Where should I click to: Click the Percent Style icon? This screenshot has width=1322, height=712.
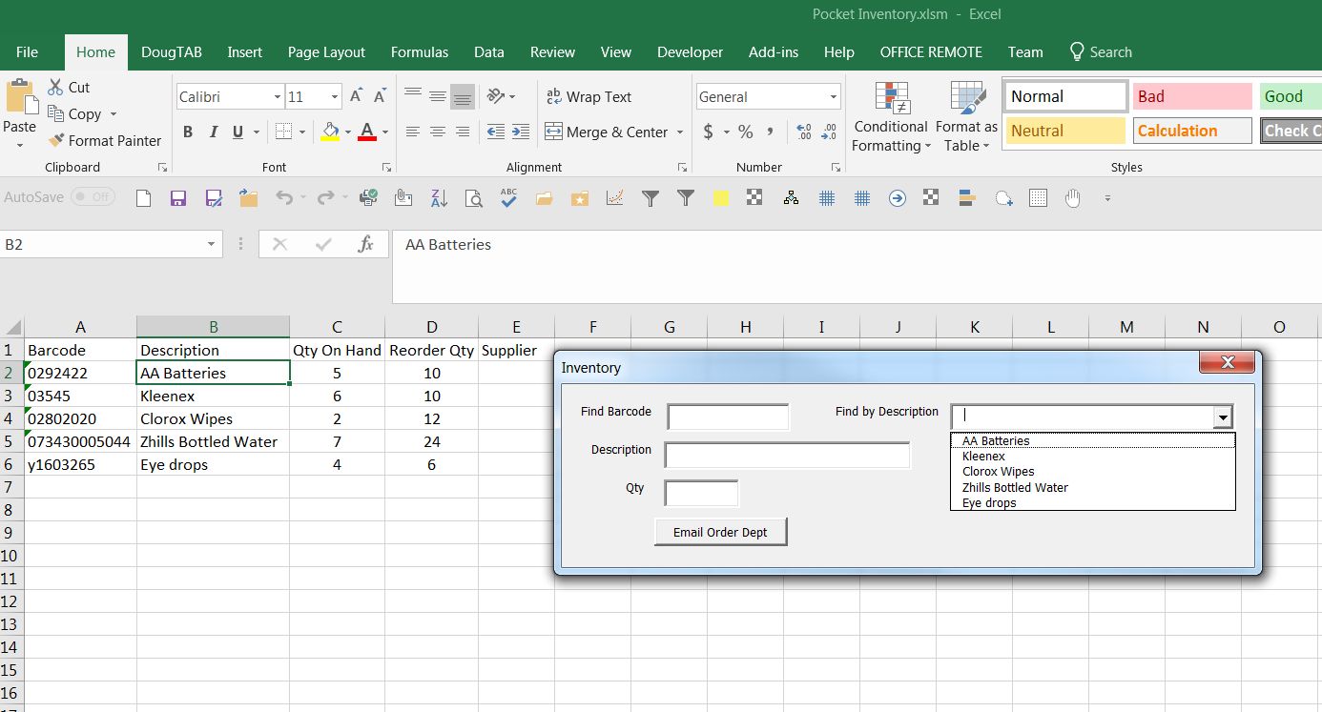[745, 132]
